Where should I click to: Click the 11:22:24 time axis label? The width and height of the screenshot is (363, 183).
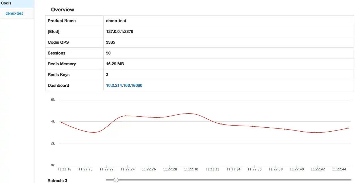tap(128, 169)
